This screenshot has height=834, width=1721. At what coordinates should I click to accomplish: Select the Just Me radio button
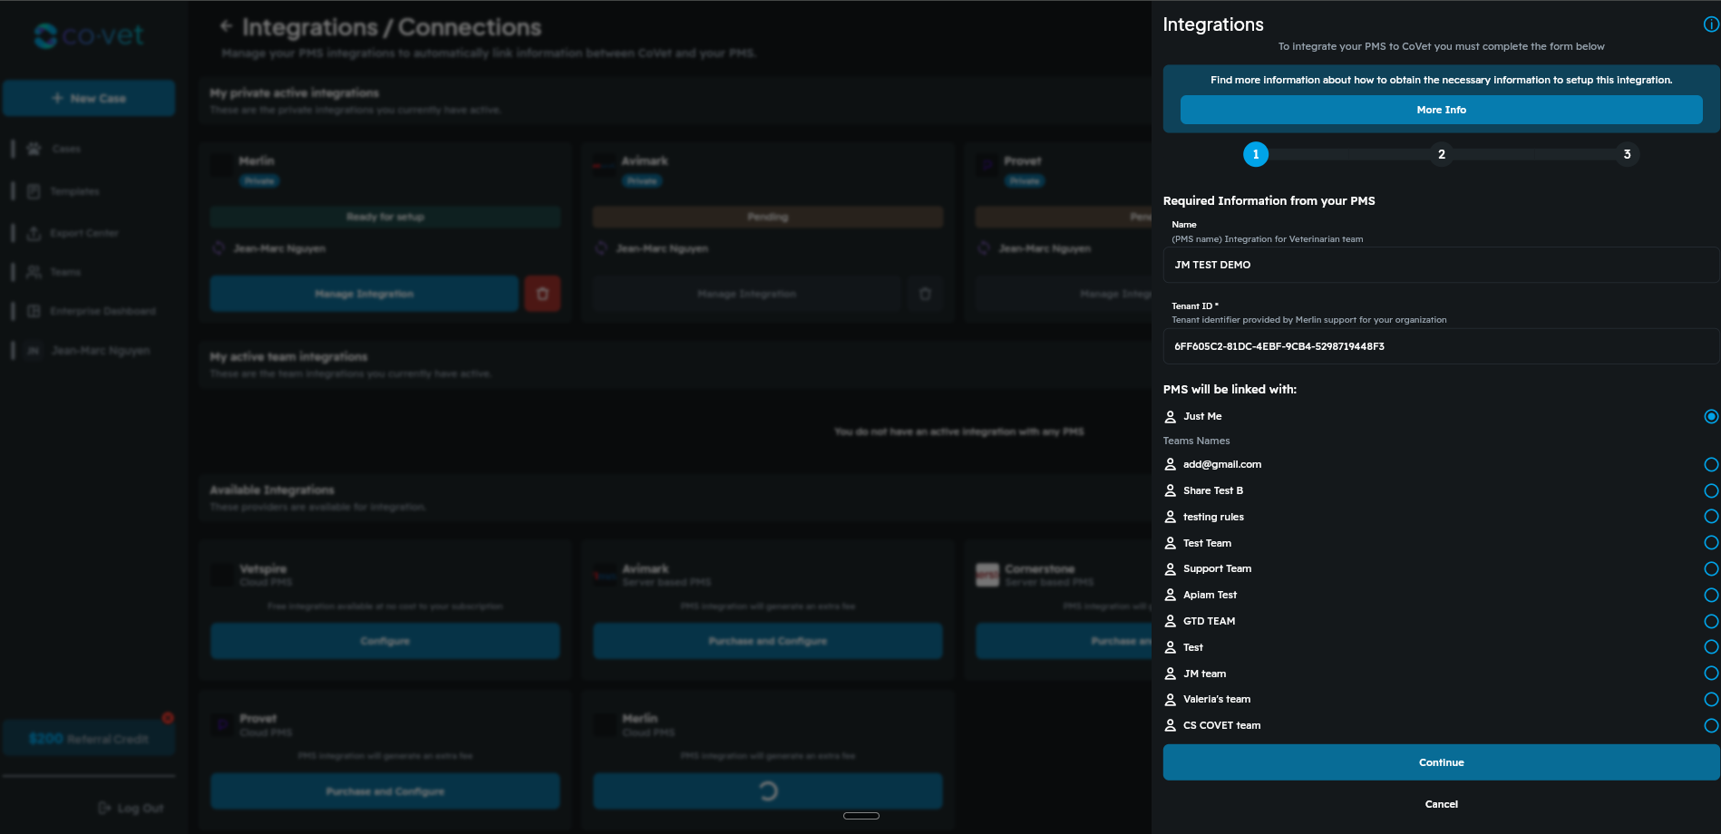[1711, 416]
